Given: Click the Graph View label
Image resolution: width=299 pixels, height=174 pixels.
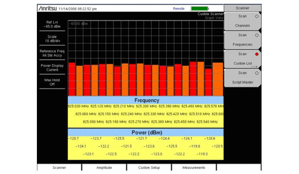Looking at the screenshot, I should [x=214, y=18].
